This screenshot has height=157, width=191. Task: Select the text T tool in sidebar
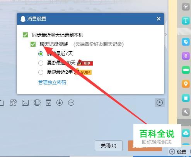tap(186, 20)
